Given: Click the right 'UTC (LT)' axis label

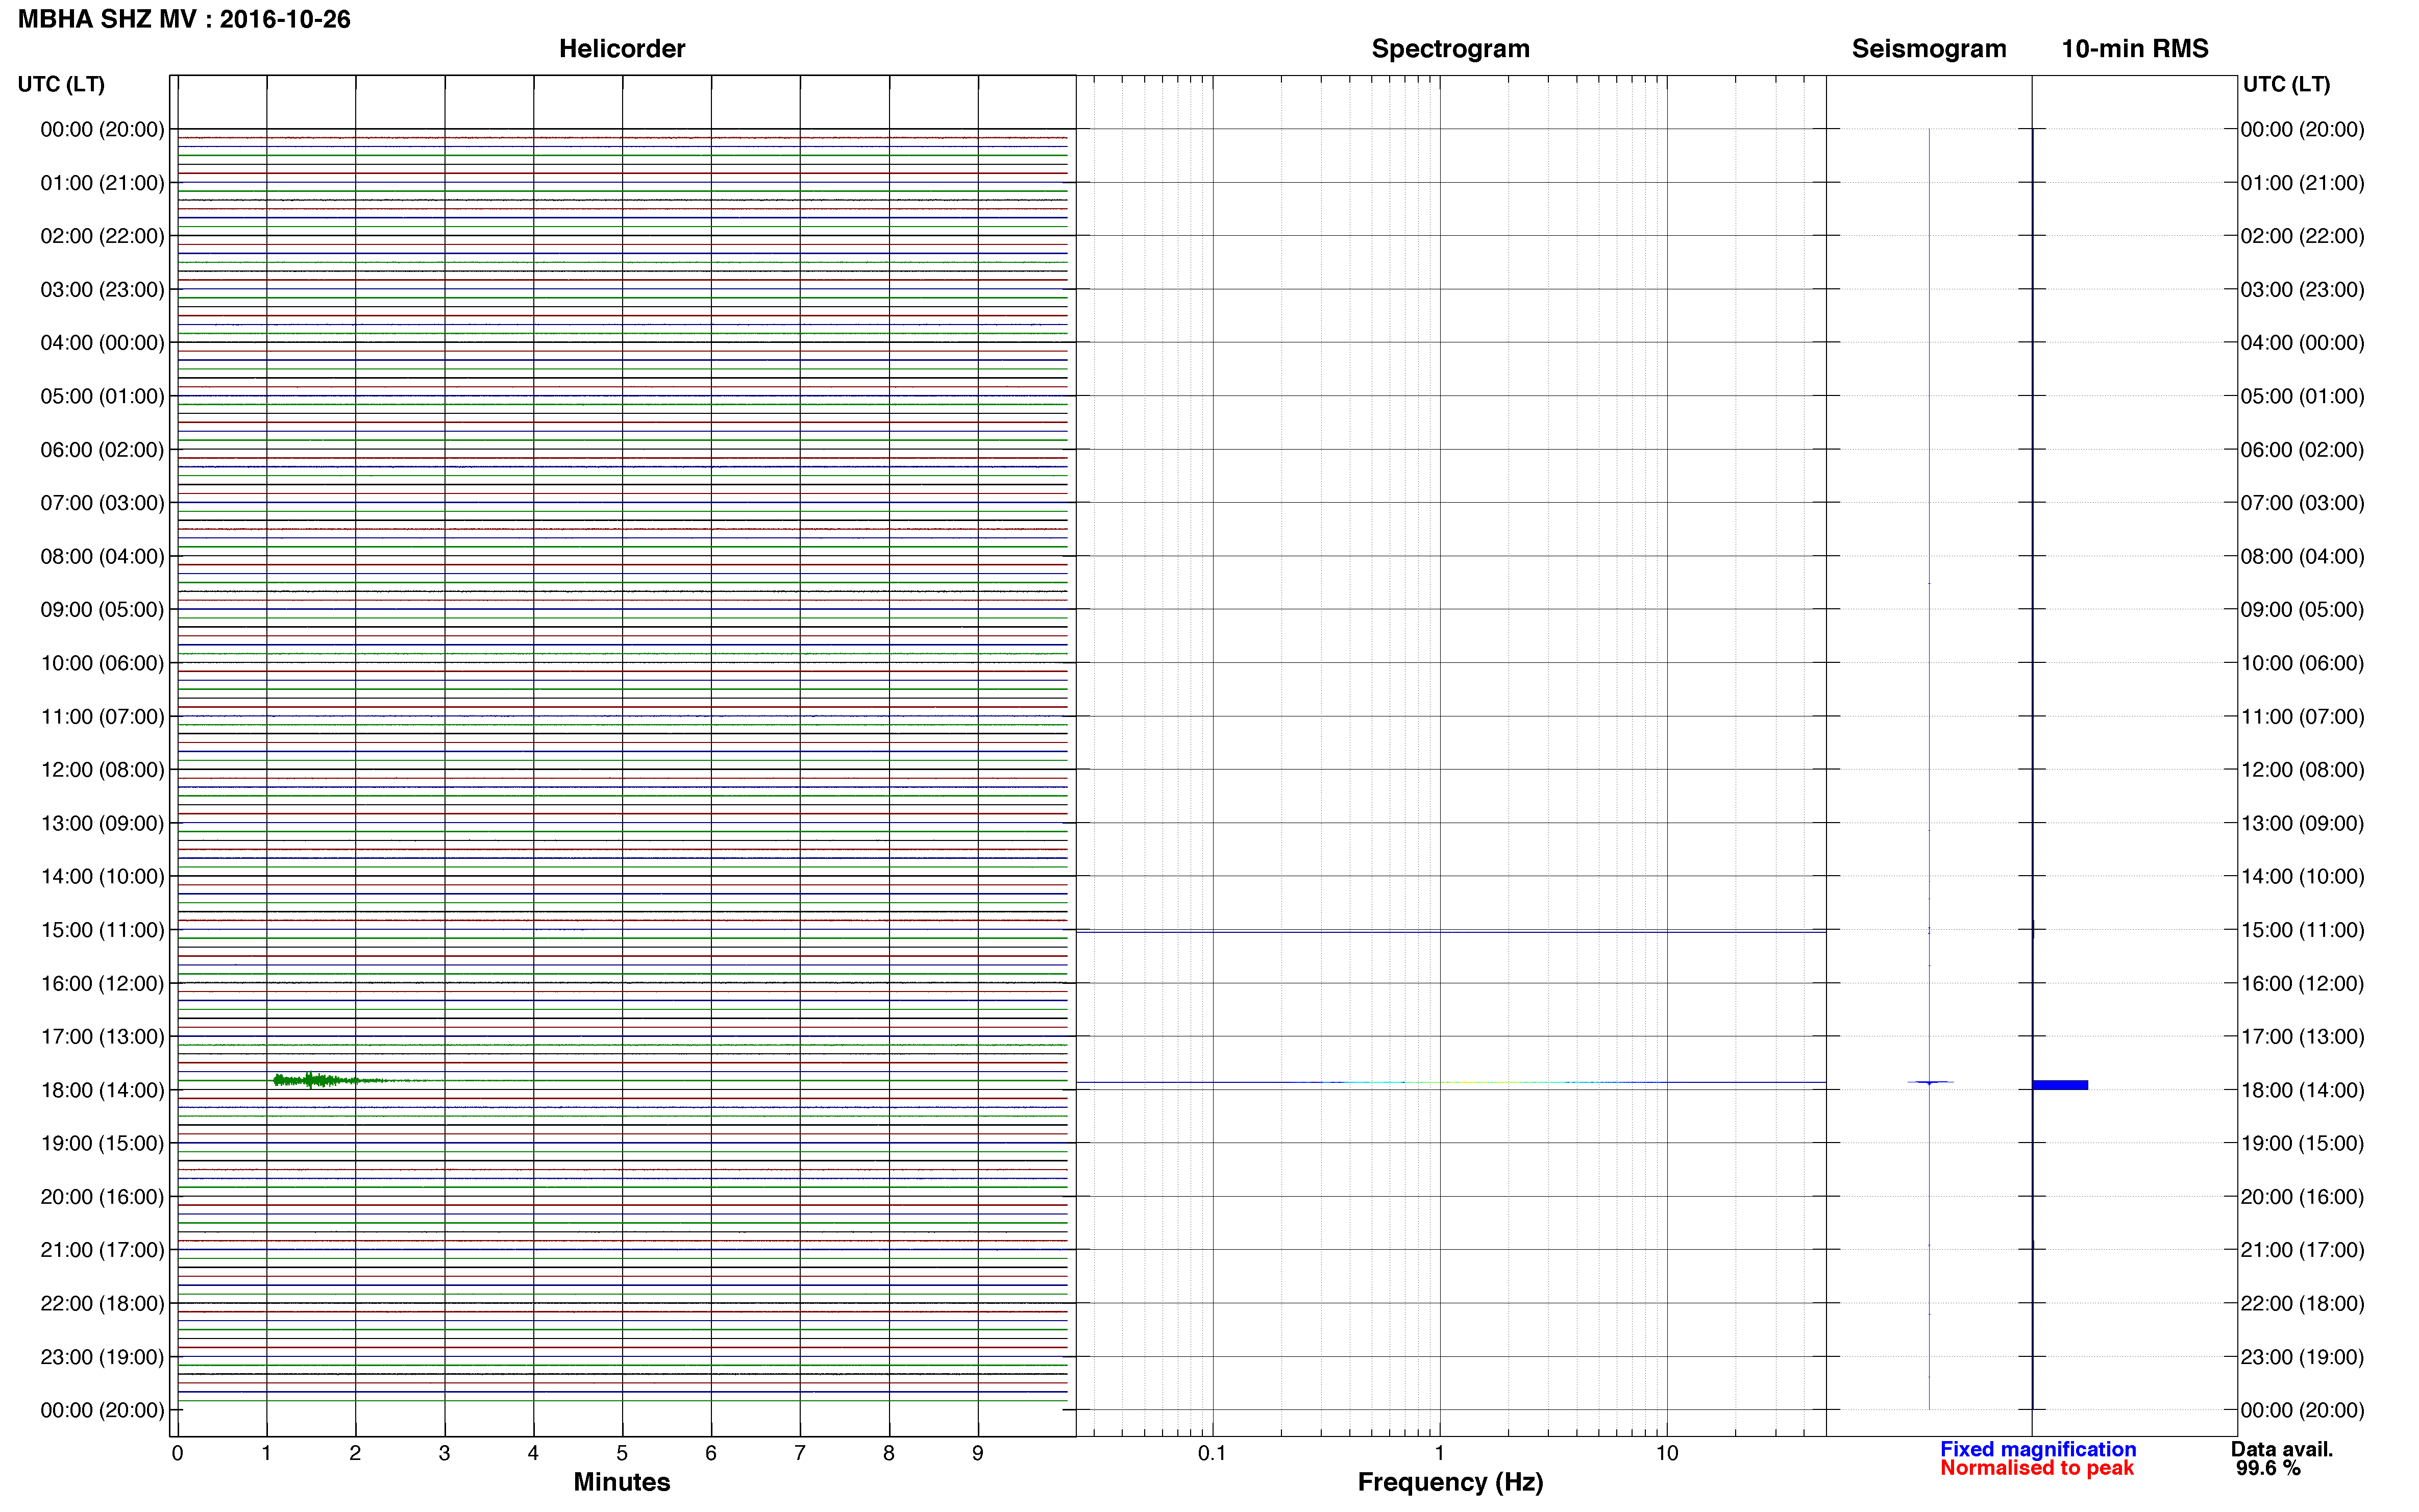Looking at the screenshot, I should [x=2286, y=84].
